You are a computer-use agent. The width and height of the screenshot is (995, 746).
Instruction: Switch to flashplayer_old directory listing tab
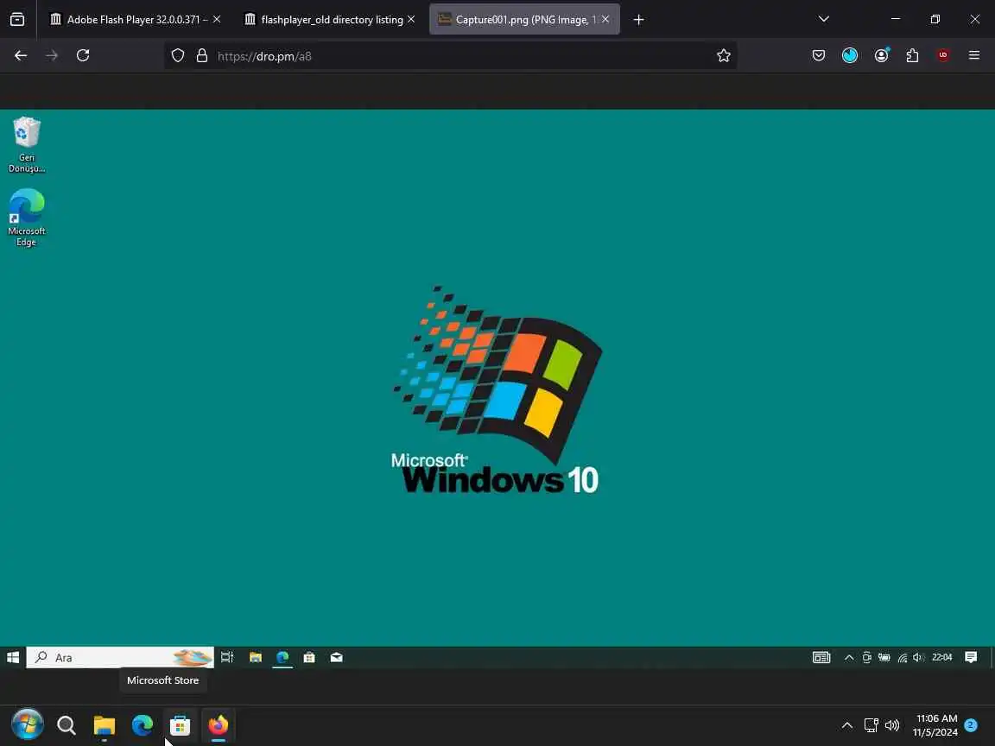[x=330, y=20]
